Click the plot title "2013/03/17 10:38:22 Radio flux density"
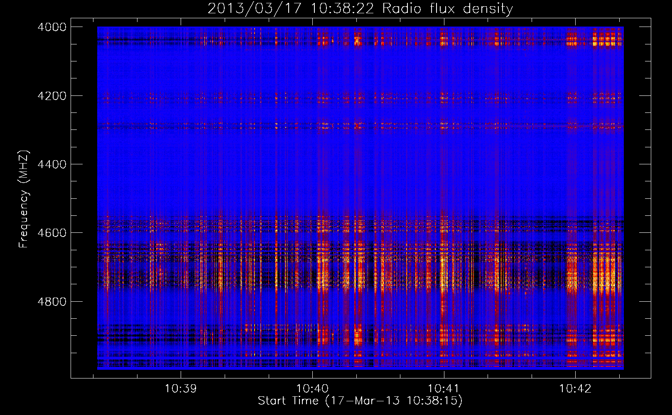Image resolution: width=672 pixels, height=415 pixels. [360, 8]
